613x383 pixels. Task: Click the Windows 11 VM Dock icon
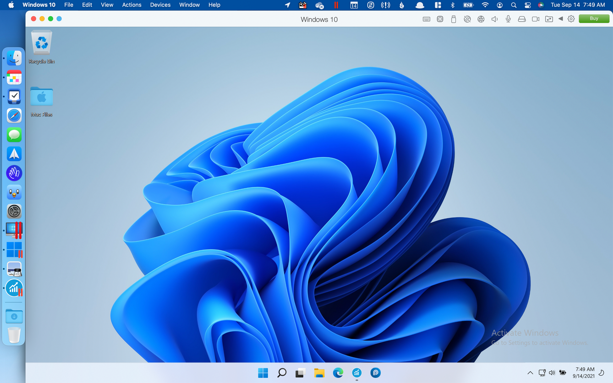coord(14,250)
